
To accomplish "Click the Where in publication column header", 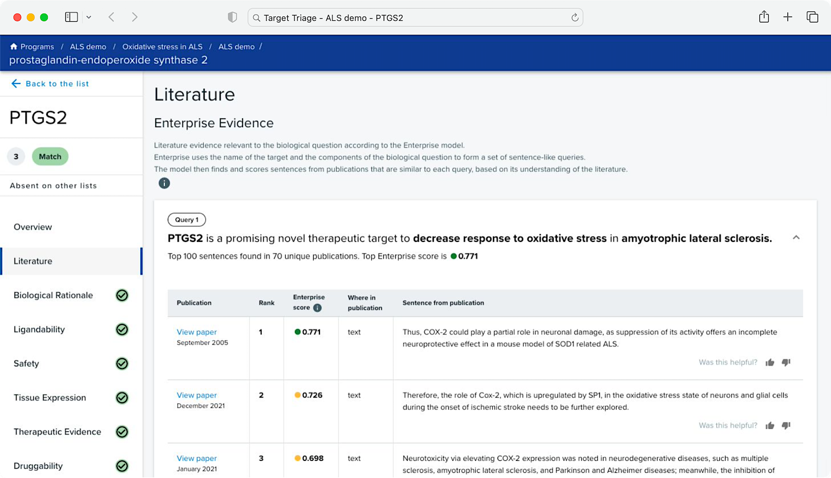I will click(365, 303).
